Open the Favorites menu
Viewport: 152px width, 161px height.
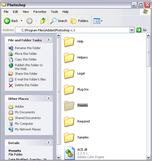click(x=40, y=12)
